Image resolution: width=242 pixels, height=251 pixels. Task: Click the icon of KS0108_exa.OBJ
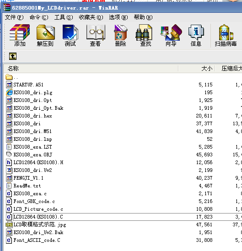coord(9,155)
